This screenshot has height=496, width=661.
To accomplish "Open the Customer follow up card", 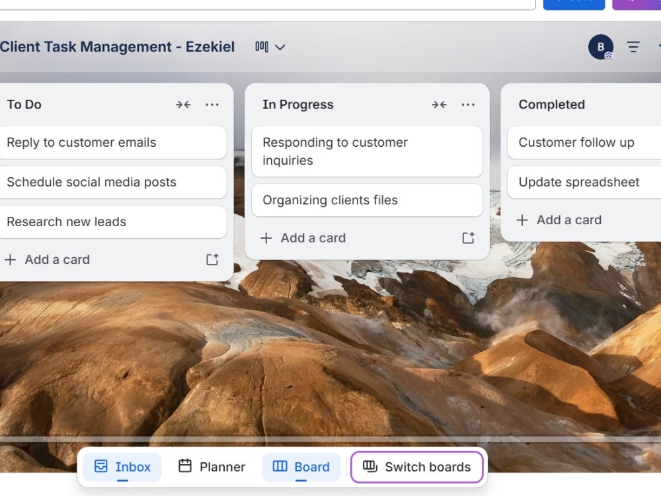I will coord(584,143).
